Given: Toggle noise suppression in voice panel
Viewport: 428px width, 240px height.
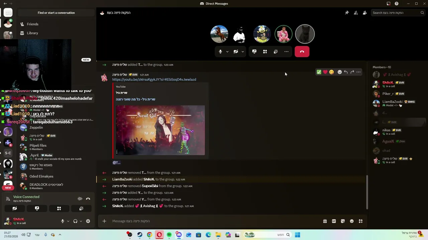Looking at the screenshot, I should click(x=80, y=199).
